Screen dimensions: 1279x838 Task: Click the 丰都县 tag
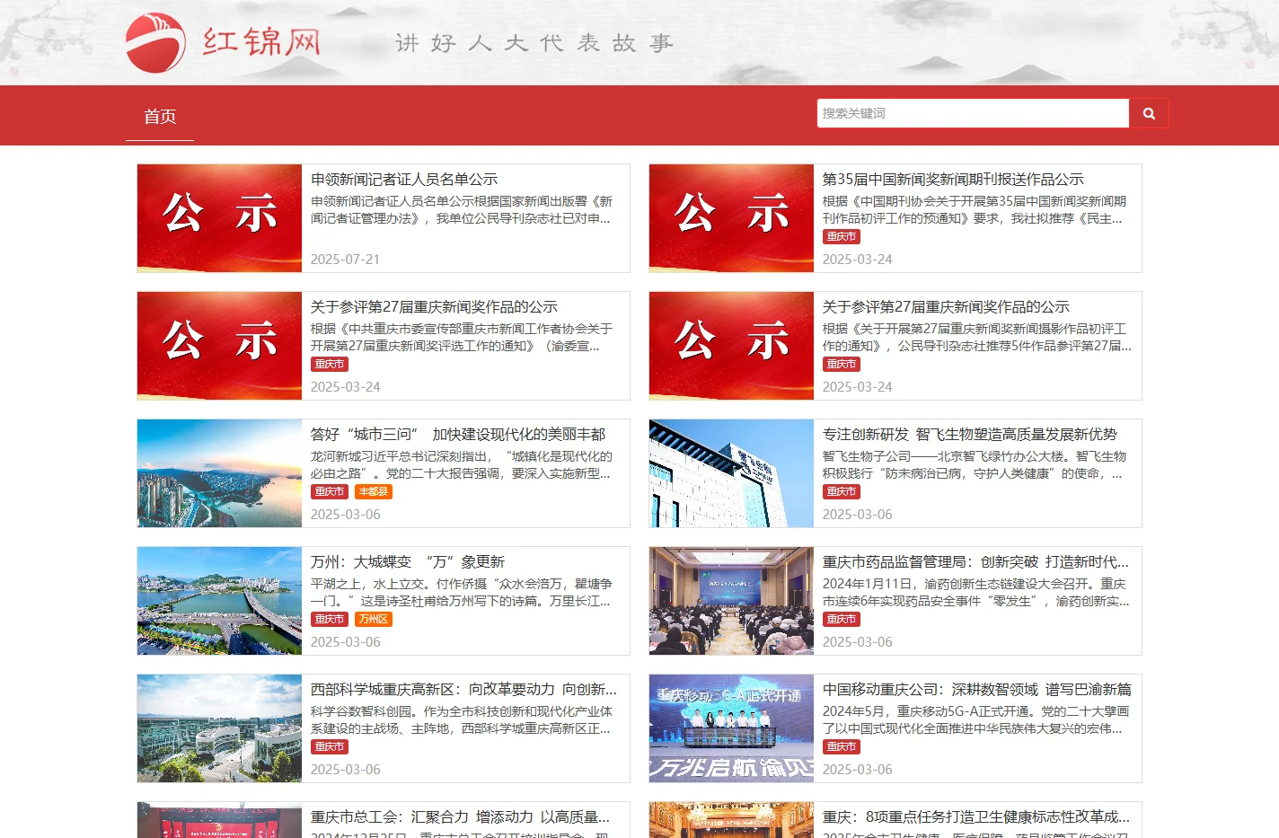click(374, 492)
